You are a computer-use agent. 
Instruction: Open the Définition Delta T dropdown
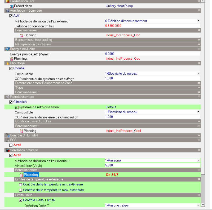198,205
